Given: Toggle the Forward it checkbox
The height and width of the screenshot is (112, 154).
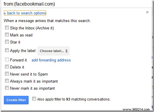Looking at the screenshot, I should pyautogui.click(x=7, y=60).
